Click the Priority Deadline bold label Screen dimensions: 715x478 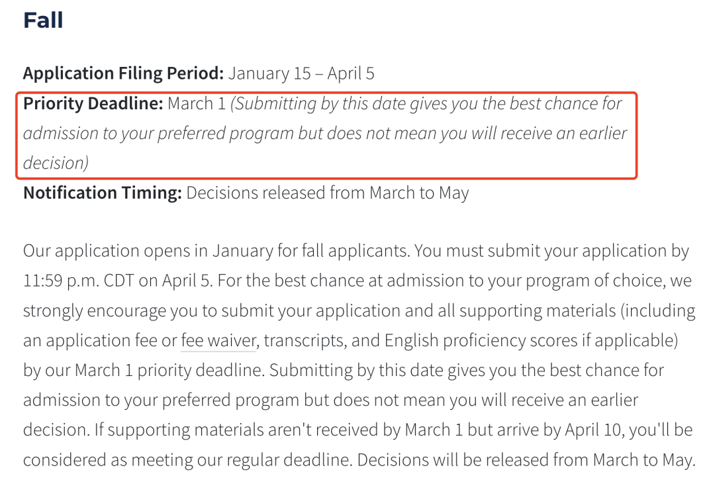[93, 103]
